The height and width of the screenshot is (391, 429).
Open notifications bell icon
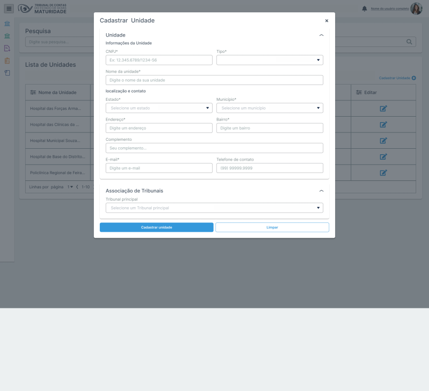tap(365, 9)
